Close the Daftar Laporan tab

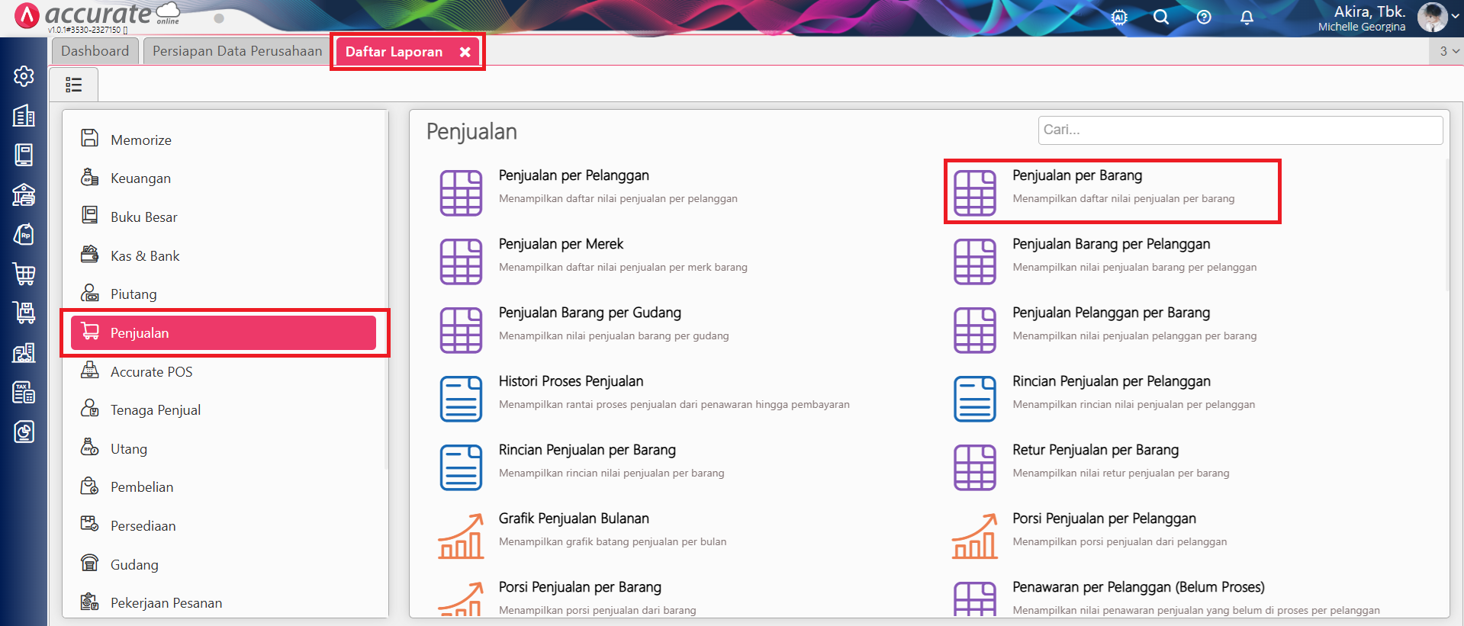pyautogui.click(x=465, y=52)
